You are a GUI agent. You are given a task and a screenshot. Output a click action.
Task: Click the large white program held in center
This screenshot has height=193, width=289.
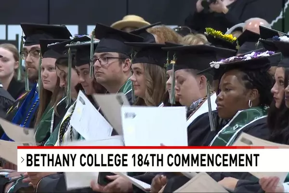(x=155, y=126)
